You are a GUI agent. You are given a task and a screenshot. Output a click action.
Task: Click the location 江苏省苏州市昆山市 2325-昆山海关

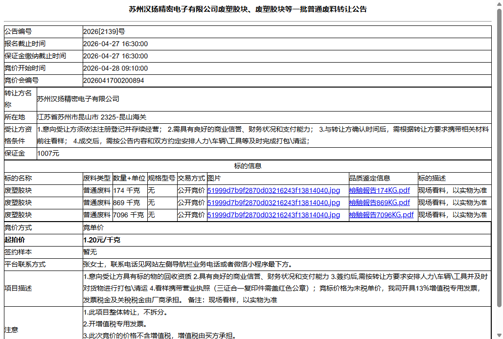[92, 117]
